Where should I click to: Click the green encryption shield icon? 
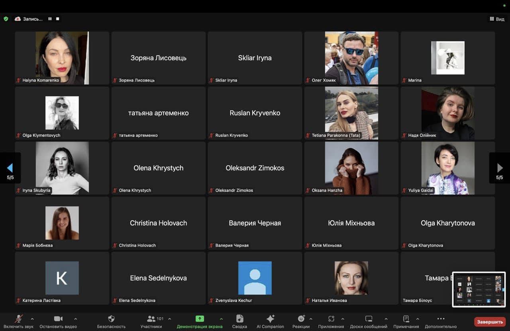(6, 19)
